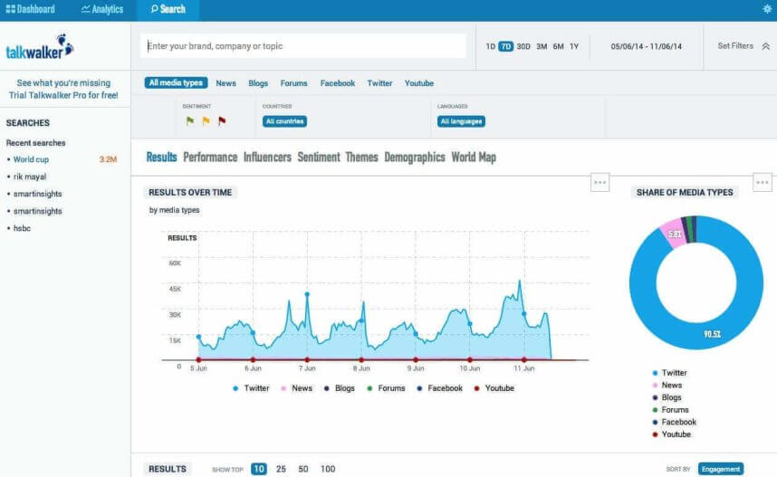Open the Dashboard grid icon
This screenshot has width=777, height=477.
coord(10,9)
